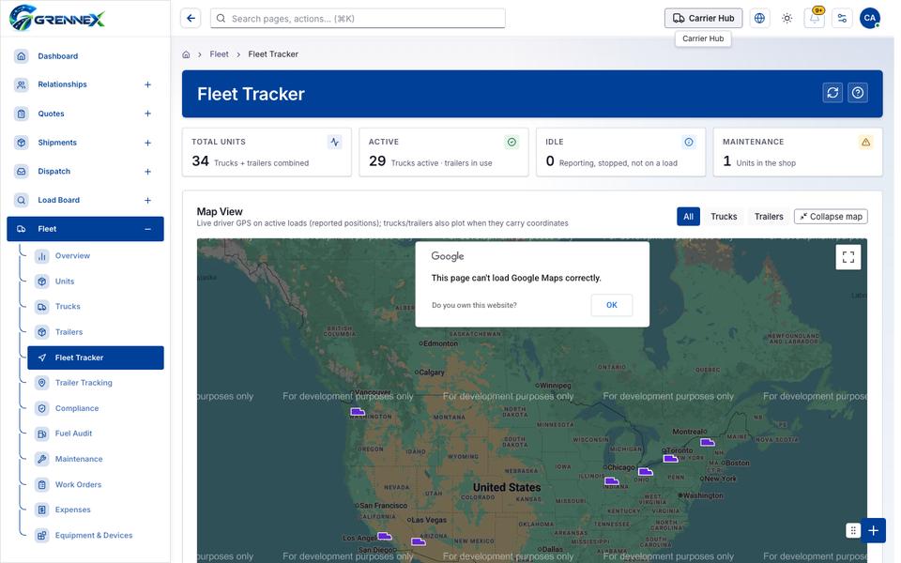Image resolution: width=901 pixels, height=563 pixels.
Task: Open the language globe icon
Action: pyautogui.click(x=759, y=19)
